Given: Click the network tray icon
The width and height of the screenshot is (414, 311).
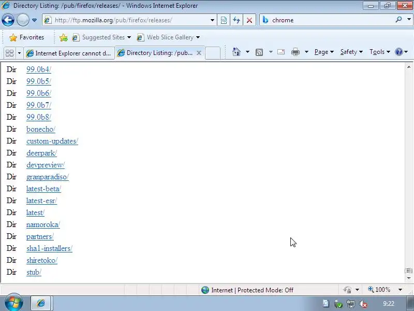Looking at the screenshot, I should [x=351, y=304].
